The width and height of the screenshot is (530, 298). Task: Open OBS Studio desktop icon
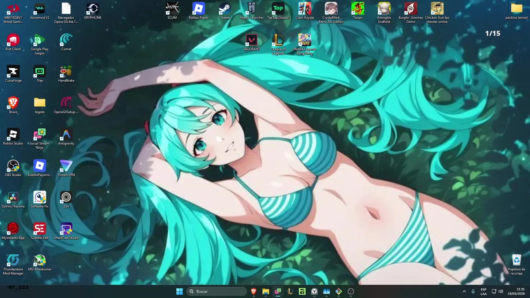click(x=13, y=168)
